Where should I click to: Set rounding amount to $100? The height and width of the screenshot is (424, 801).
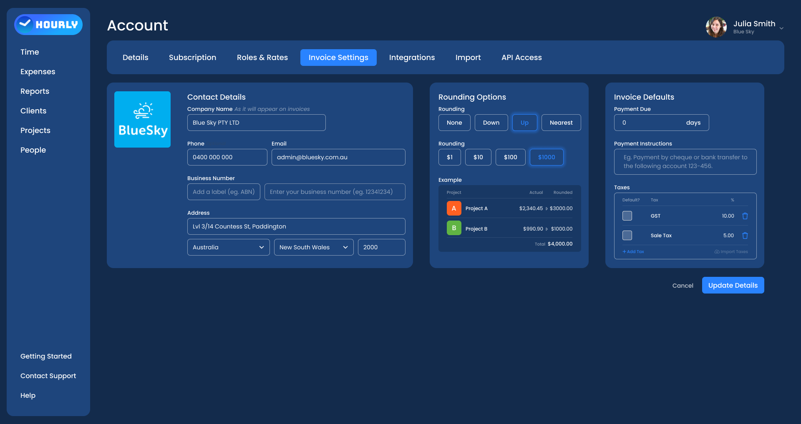click(510, 157)
